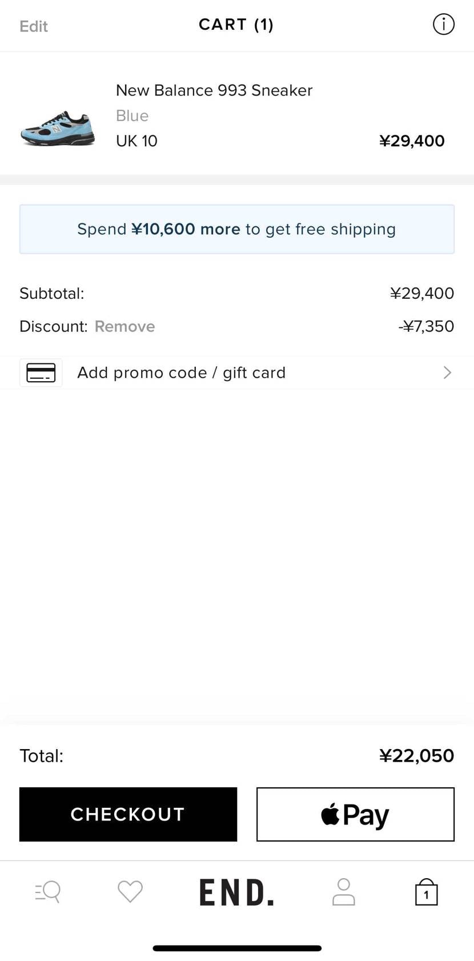474x961 pixels.
Task: Tap the credit card promo icon
Action: [41, 373]
